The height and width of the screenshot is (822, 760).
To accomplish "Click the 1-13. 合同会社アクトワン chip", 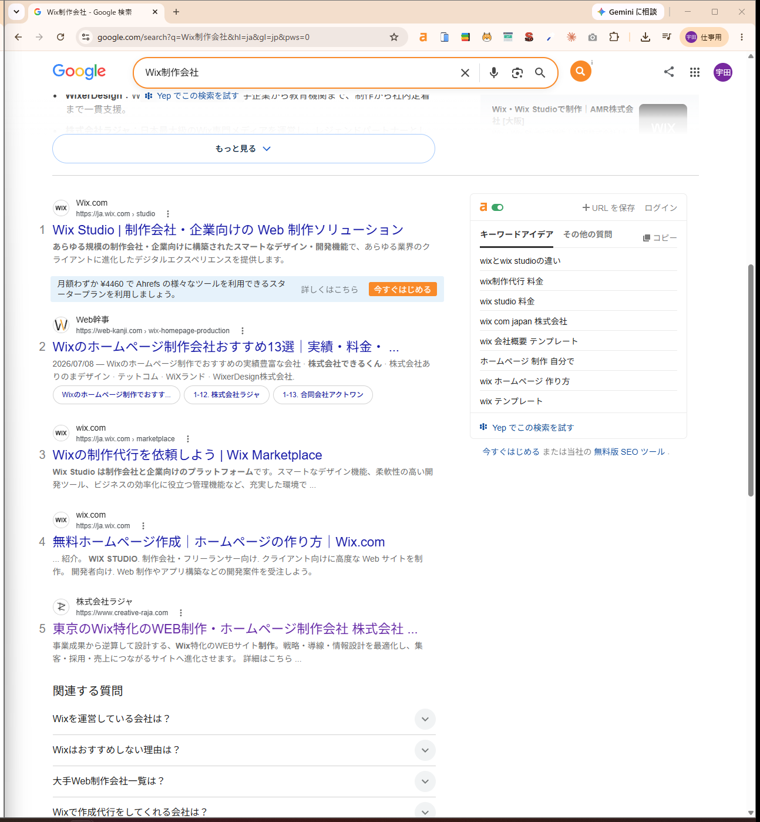I will (x=323, y=395).
